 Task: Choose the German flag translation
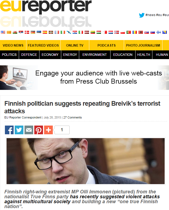pyautogui.click(x=33, y=32)
